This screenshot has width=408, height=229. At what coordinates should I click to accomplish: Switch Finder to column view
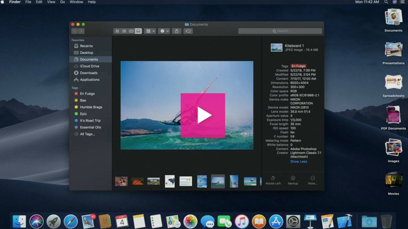coord(131,31)
